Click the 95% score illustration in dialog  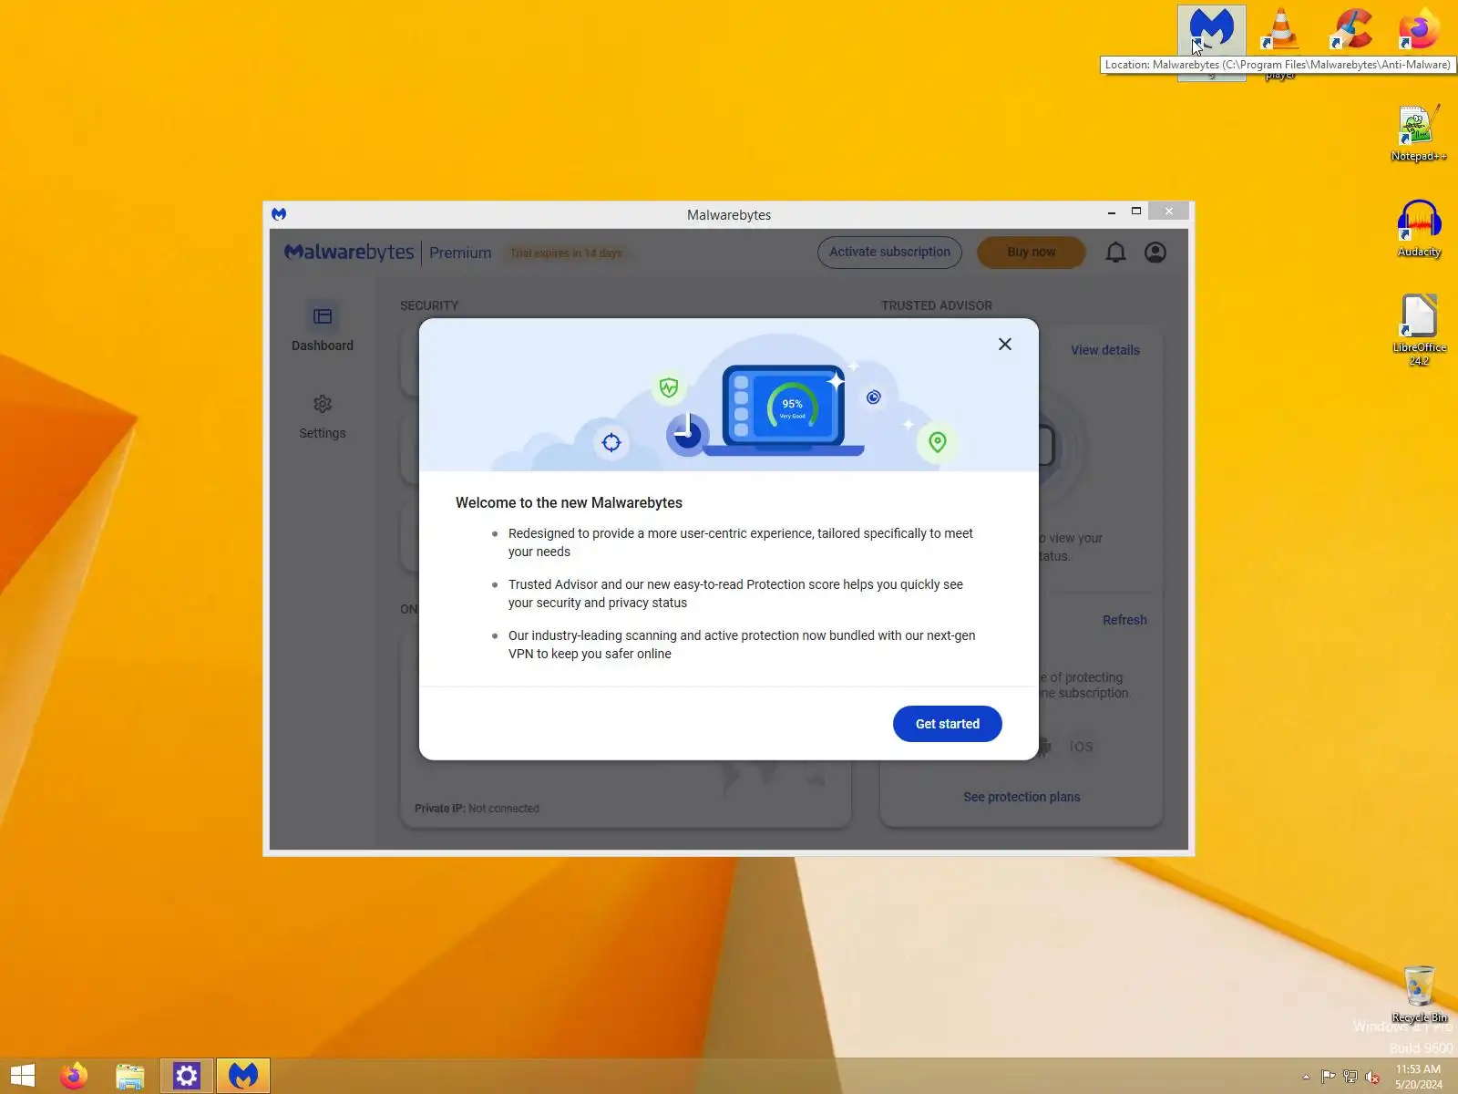(x=792, y=408)
